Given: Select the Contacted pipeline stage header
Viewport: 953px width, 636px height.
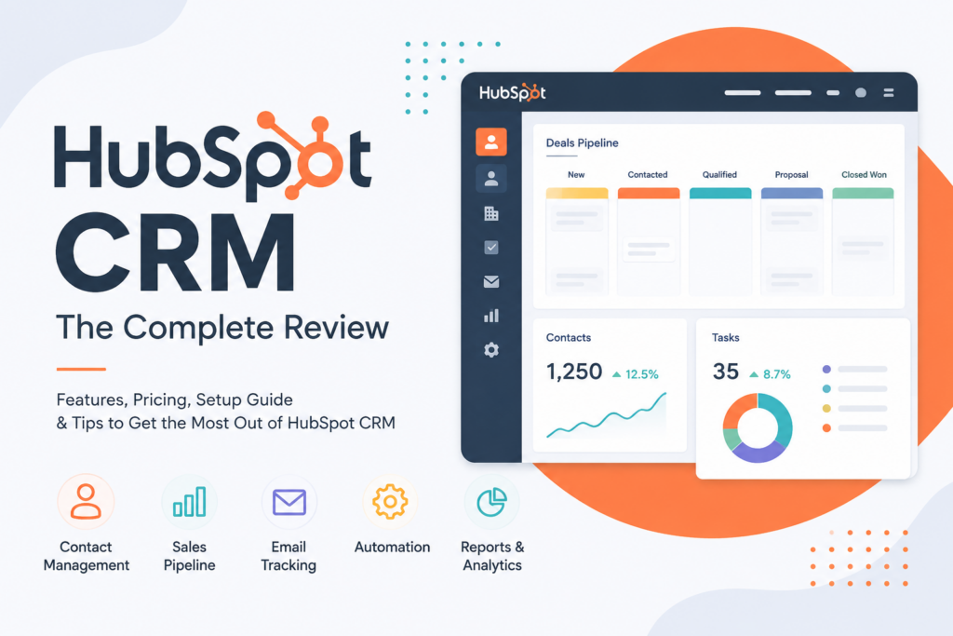Looking at the screenshot, I should pos(648,174).
